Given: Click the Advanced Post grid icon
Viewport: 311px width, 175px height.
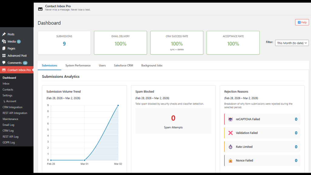Looking at the screenshot, I should (4, 56).
